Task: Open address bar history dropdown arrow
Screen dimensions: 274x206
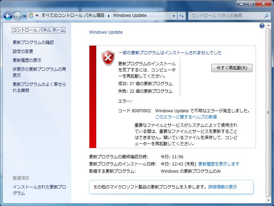Action: (x=174, y=16)
